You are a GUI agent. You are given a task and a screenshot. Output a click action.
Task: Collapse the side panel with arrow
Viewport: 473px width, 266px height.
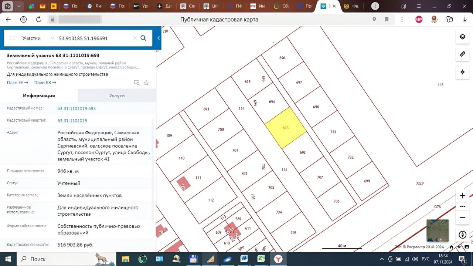tap(159, 38)
